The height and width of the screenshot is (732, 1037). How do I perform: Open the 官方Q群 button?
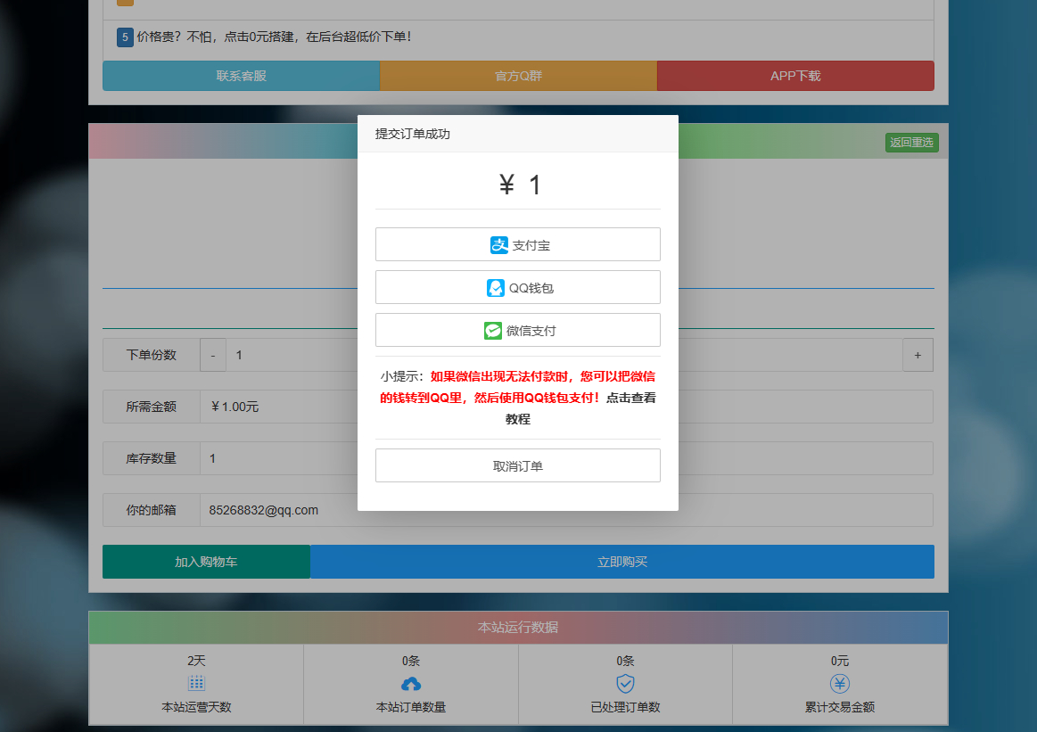point(518,77)
